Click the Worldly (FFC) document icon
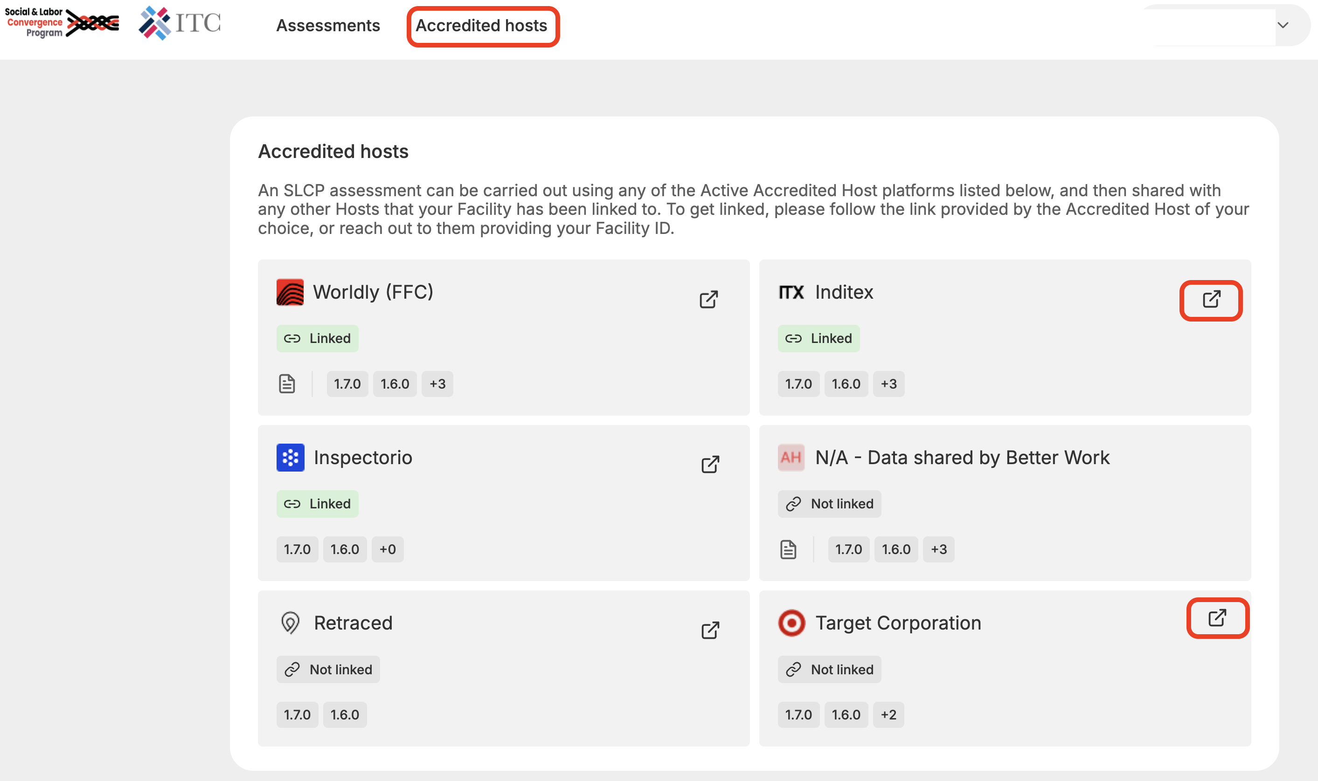The width and height of the screenshot is (1318, 781). 286,384
